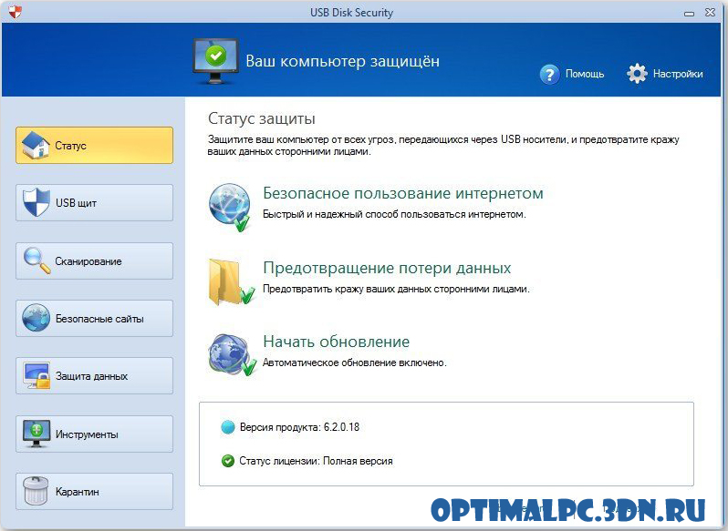Open the Инструменты section
Image resolution: width=728 pixels, height=531 pixels.
pos(94,434)
